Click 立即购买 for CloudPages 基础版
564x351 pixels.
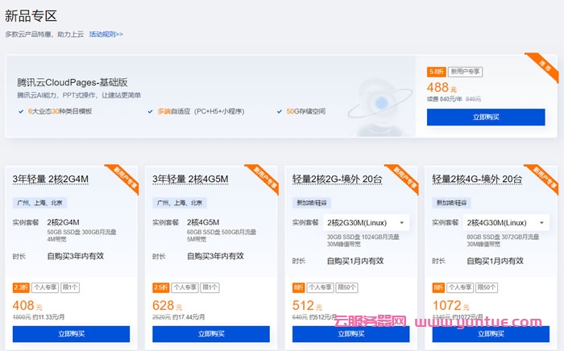(x=485, y=117)
